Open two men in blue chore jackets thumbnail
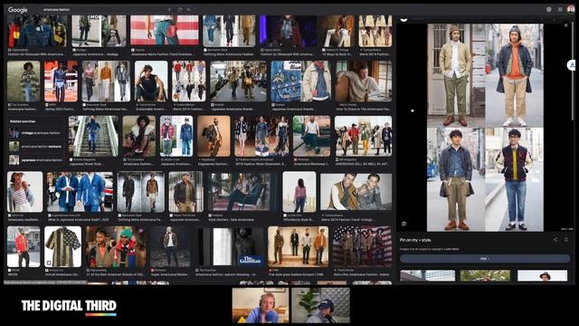The image size is (579, 326). click(80, 192)
